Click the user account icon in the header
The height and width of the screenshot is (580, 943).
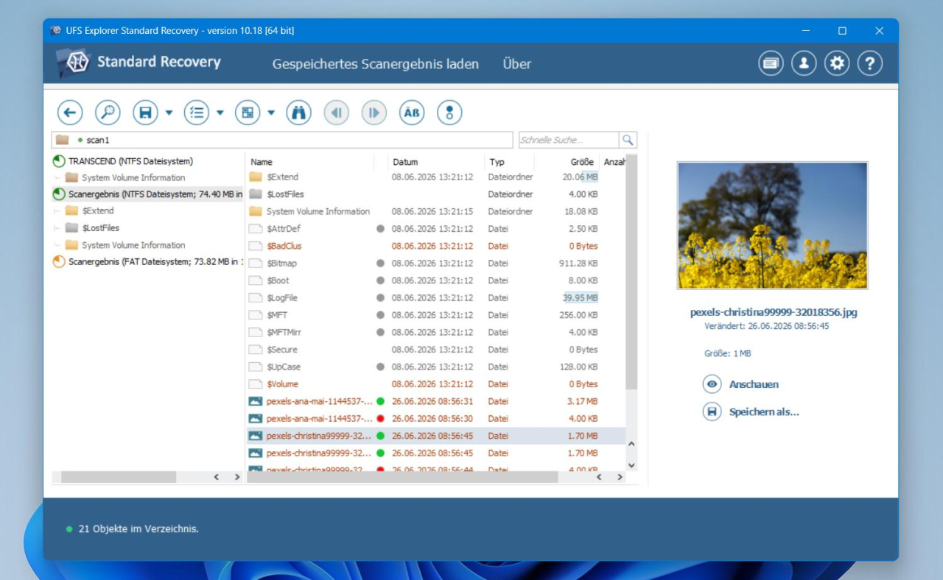click(804, 63)
